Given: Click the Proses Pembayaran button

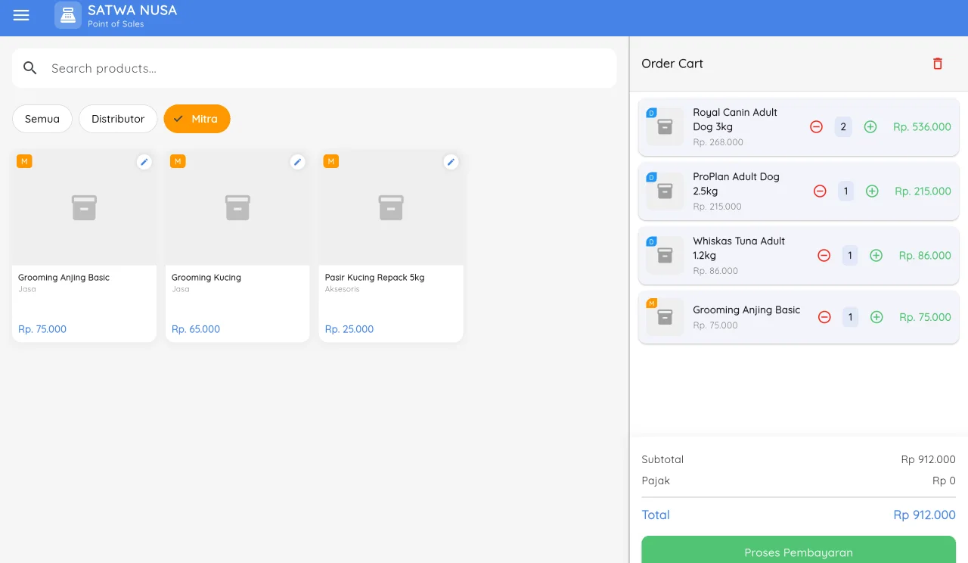Looking at the screenshot, I should click(x=799, y=550).
